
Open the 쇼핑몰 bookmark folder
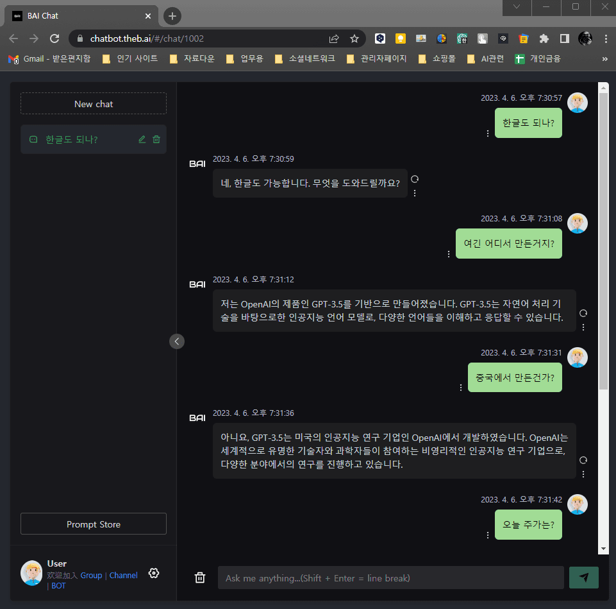point(437,59)
